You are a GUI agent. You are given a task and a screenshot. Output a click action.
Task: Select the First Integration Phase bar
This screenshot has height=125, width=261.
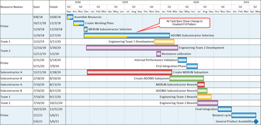point(192,66)
